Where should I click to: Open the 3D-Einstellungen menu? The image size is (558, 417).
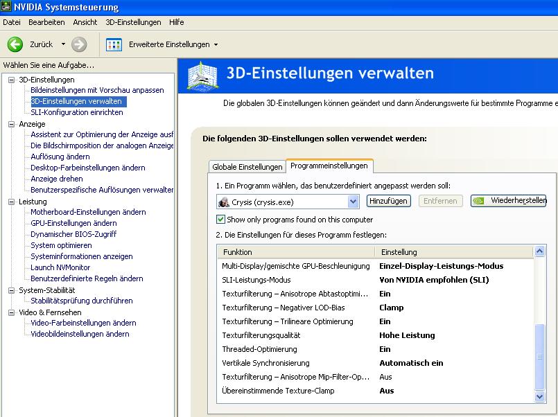(x=133, y=22)
